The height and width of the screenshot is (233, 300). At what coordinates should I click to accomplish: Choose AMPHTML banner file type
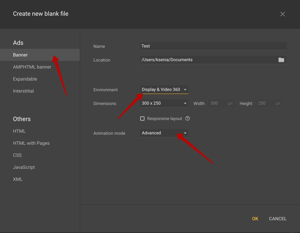point(32,67)
